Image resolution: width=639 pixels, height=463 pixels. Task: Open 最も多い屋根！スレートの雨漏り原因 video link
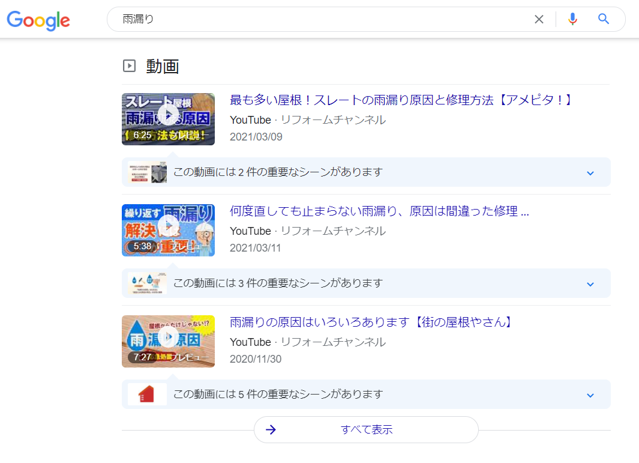401,100
